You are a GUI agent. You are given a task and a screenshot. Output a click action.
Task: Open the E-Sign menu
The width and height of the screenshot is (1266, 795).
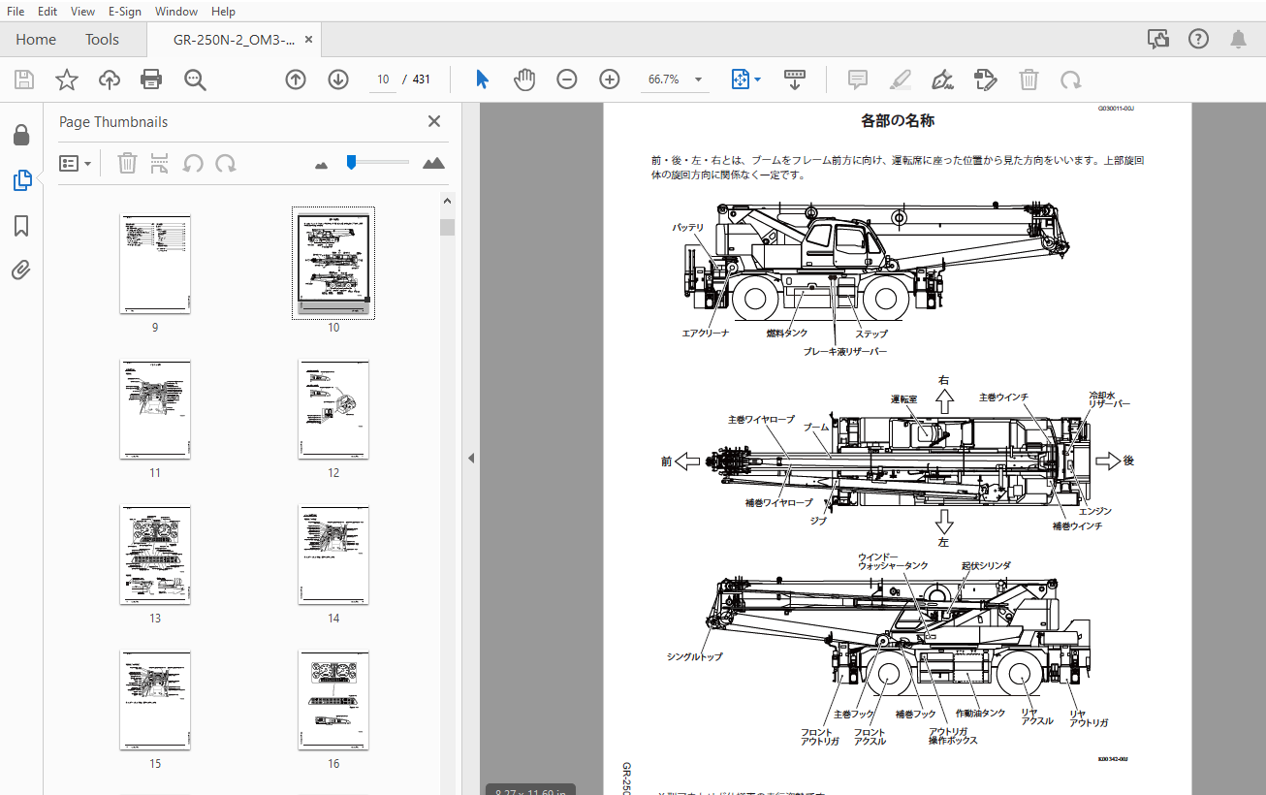(x=124, y=12)
